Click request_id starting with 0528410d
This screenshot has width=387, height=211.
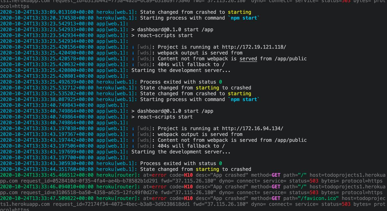pyautogui.click(x=89, y=181)
